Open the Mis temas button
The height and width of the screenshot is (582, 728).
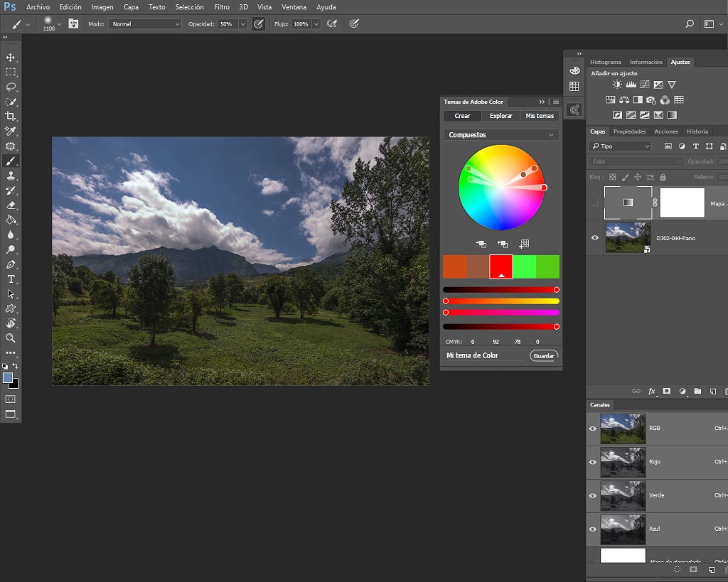click(540, 116)
